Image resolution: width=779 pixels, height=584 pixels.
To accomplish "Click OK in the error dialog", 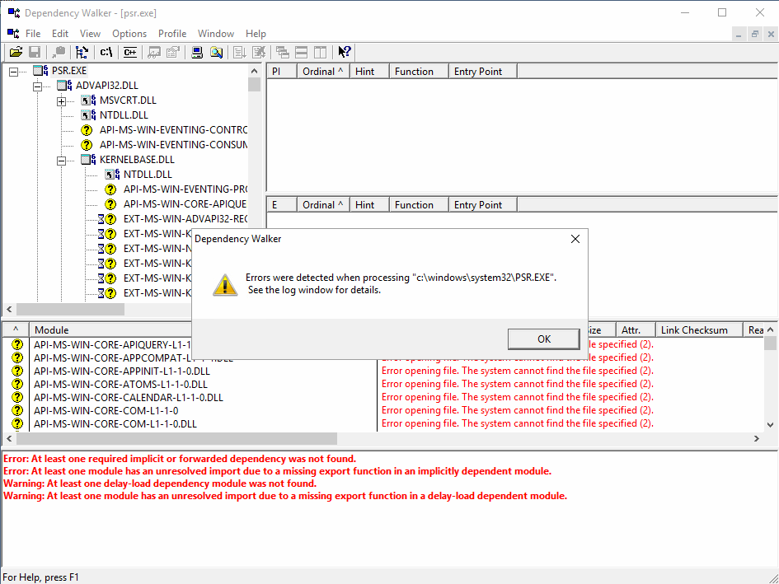I will [x=543, y=339].
